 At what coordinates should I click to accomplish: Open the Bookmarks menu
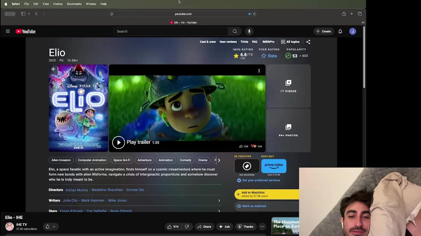(74, 4)
